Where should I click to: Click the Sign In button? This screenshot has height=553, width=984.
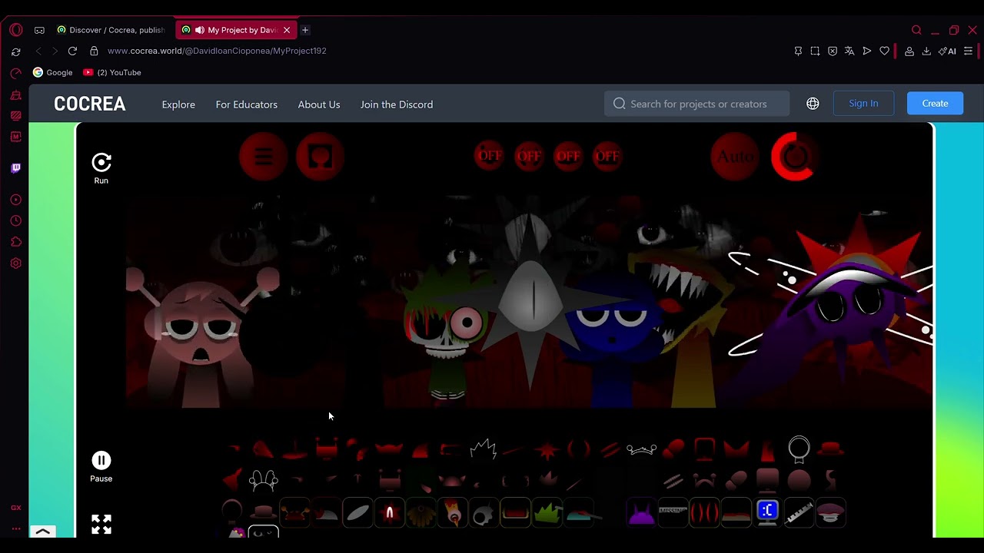pyautogui.click(x=863, y=104)
